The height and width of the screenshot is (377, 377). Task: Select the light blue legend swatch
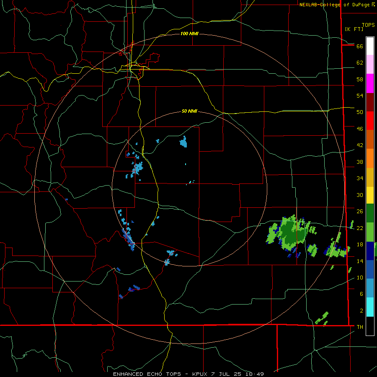[x=370, y=288]
